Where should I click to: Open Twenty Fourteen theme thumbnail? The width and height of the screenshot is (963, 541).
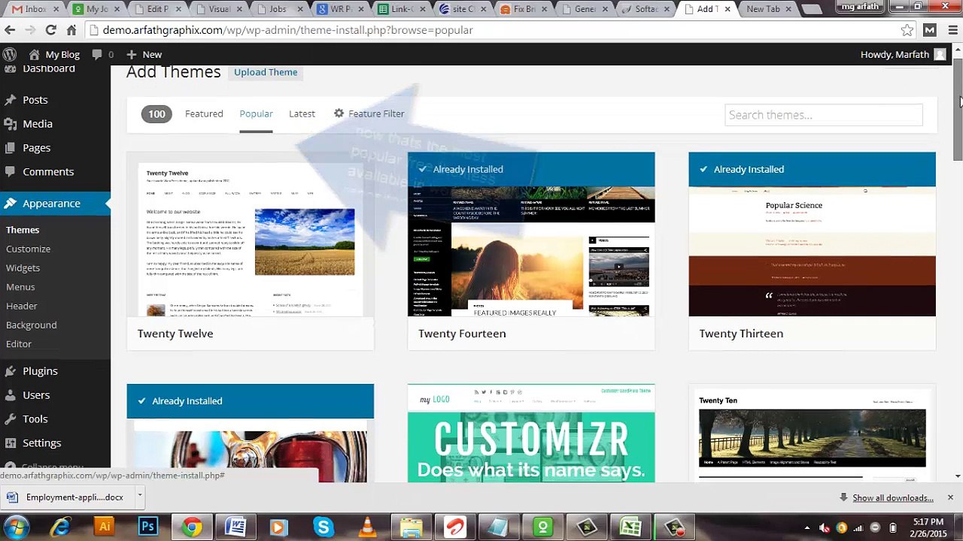pos(531,234)
